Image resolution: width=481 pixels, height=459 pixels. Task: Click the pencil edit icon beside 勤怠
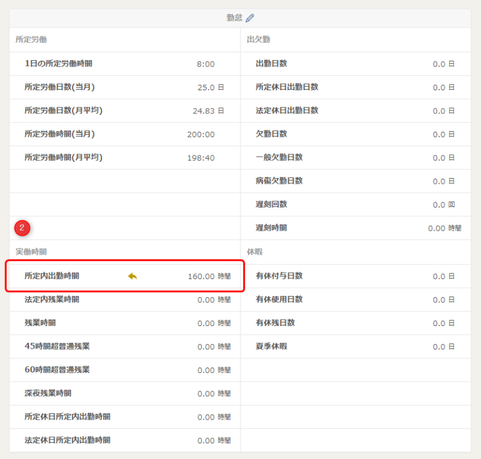click(x=251, y=18)
